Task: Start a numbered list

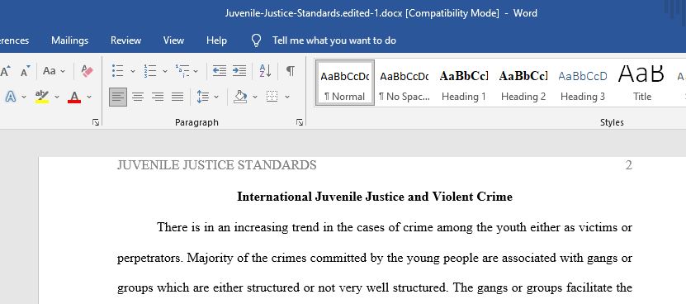Action: (150, 70)
